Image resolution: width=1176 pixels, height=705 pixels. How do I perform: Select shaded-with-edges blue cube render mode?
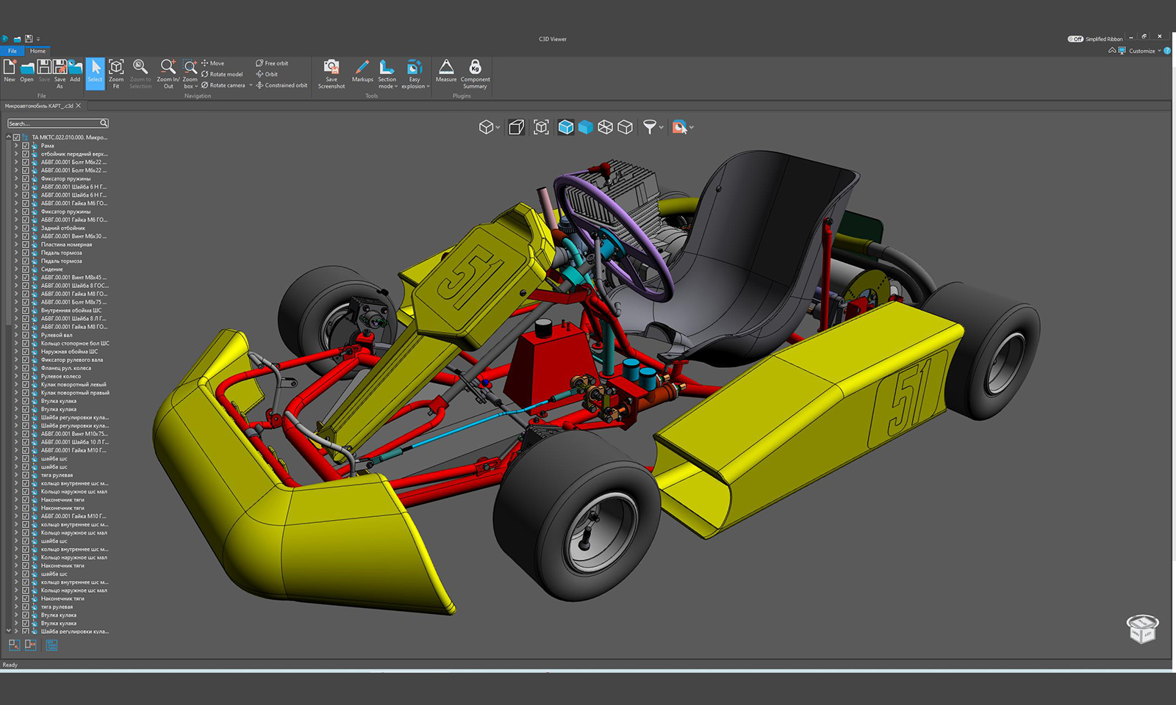click(566, 127)
